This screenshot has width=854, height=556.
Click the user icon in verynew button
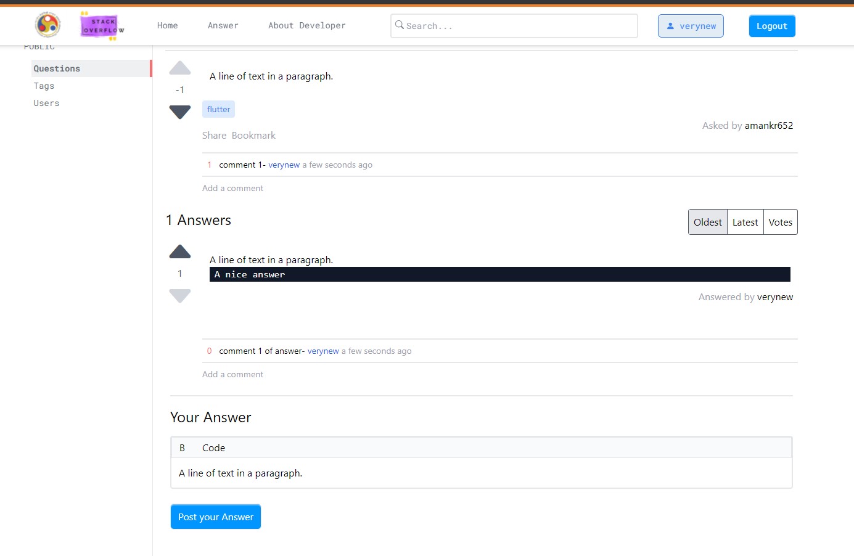tap(670, 26)
